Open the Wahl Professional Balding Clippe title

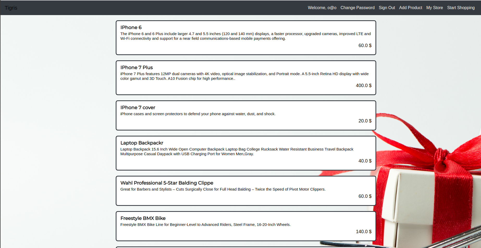167,183
